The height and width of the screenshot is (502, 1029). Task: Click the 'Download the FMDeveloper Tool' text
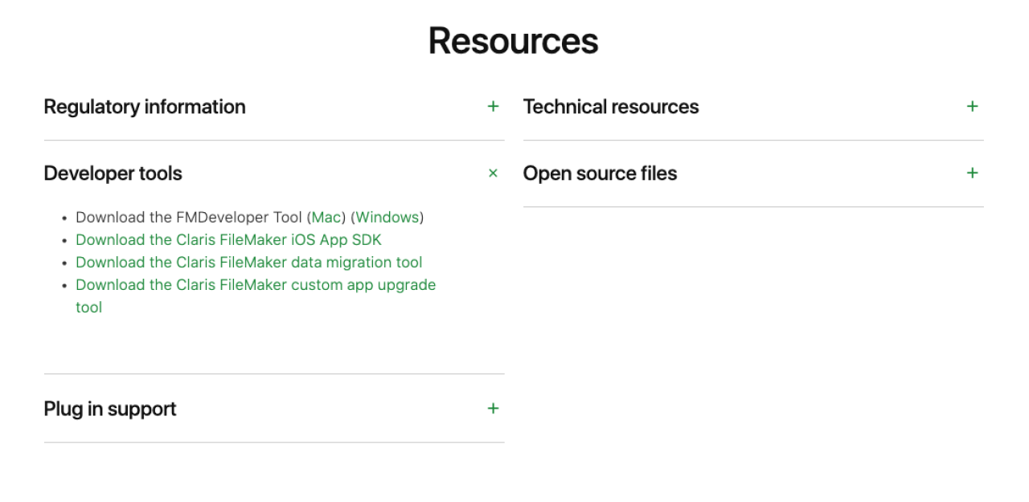pos(189,218)
